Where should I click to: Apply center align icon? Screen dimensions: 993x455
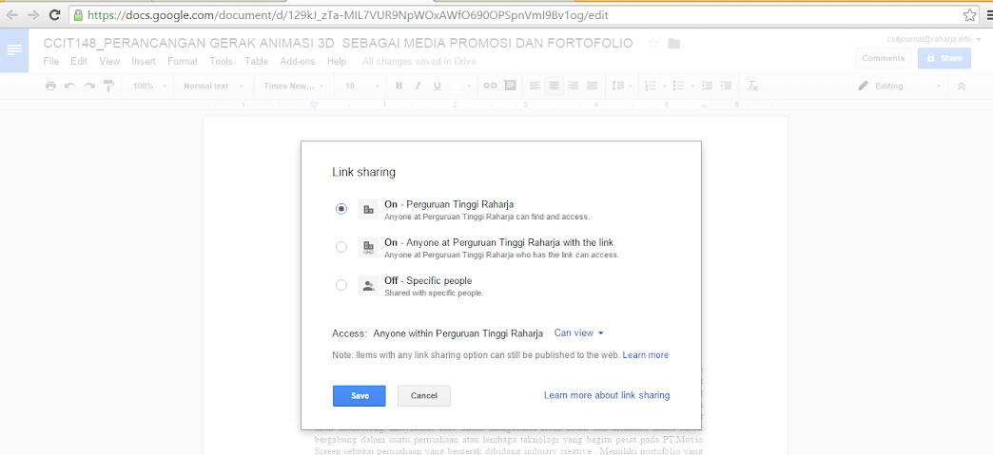(555, 86)
